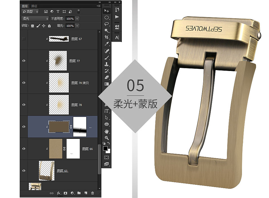Select the Path Selection tool
The image size is (269, 198).
pyautogui.click(x=107, y=117)
